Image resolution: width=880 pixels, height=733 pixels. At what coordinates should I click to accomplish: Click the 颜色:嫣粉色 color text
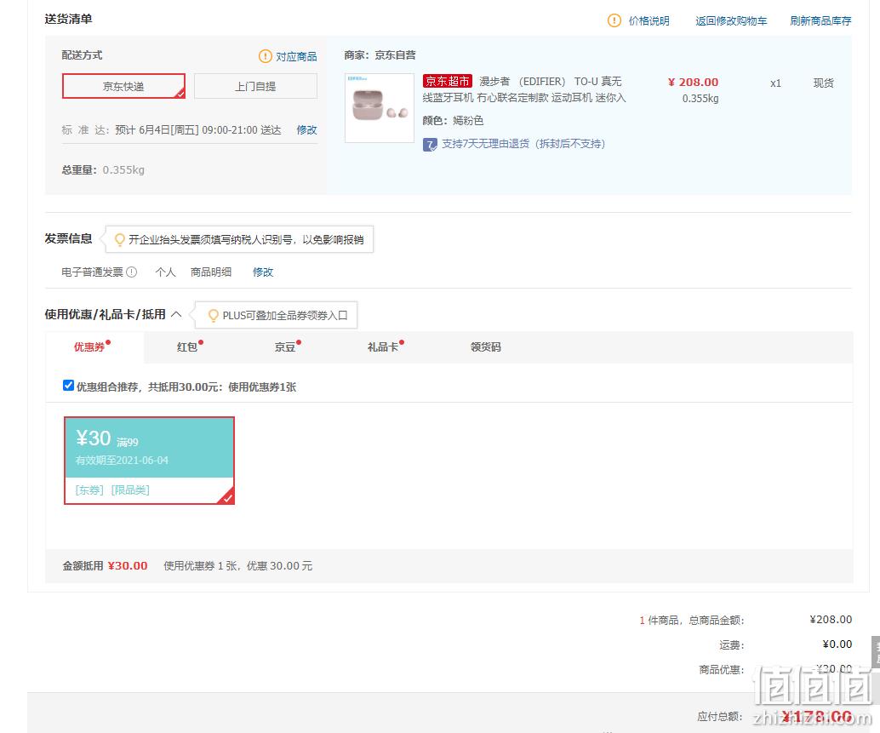(453, 121)
